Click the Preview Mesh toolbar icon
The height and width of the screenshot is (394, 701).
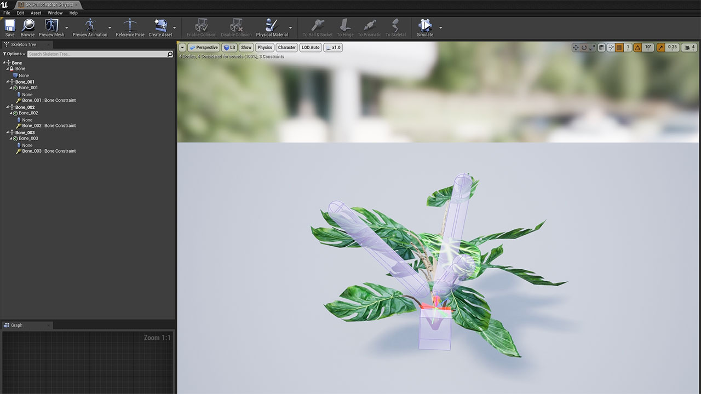[51, 27]
